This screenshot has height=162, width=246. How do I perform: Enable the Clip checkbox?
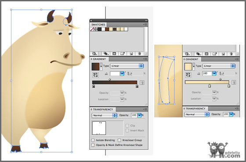coord(127,126)
